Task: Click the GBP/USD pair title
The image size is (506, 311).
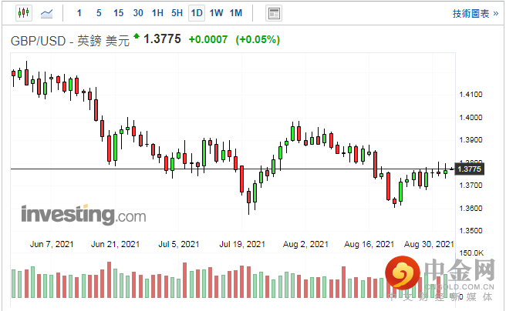Action: [x=39, y=40]
